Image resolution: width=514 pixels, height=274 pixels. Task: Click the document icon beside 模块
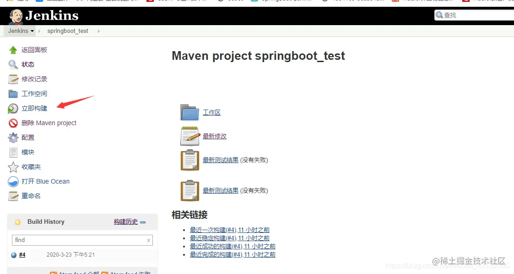pos(13,153)
